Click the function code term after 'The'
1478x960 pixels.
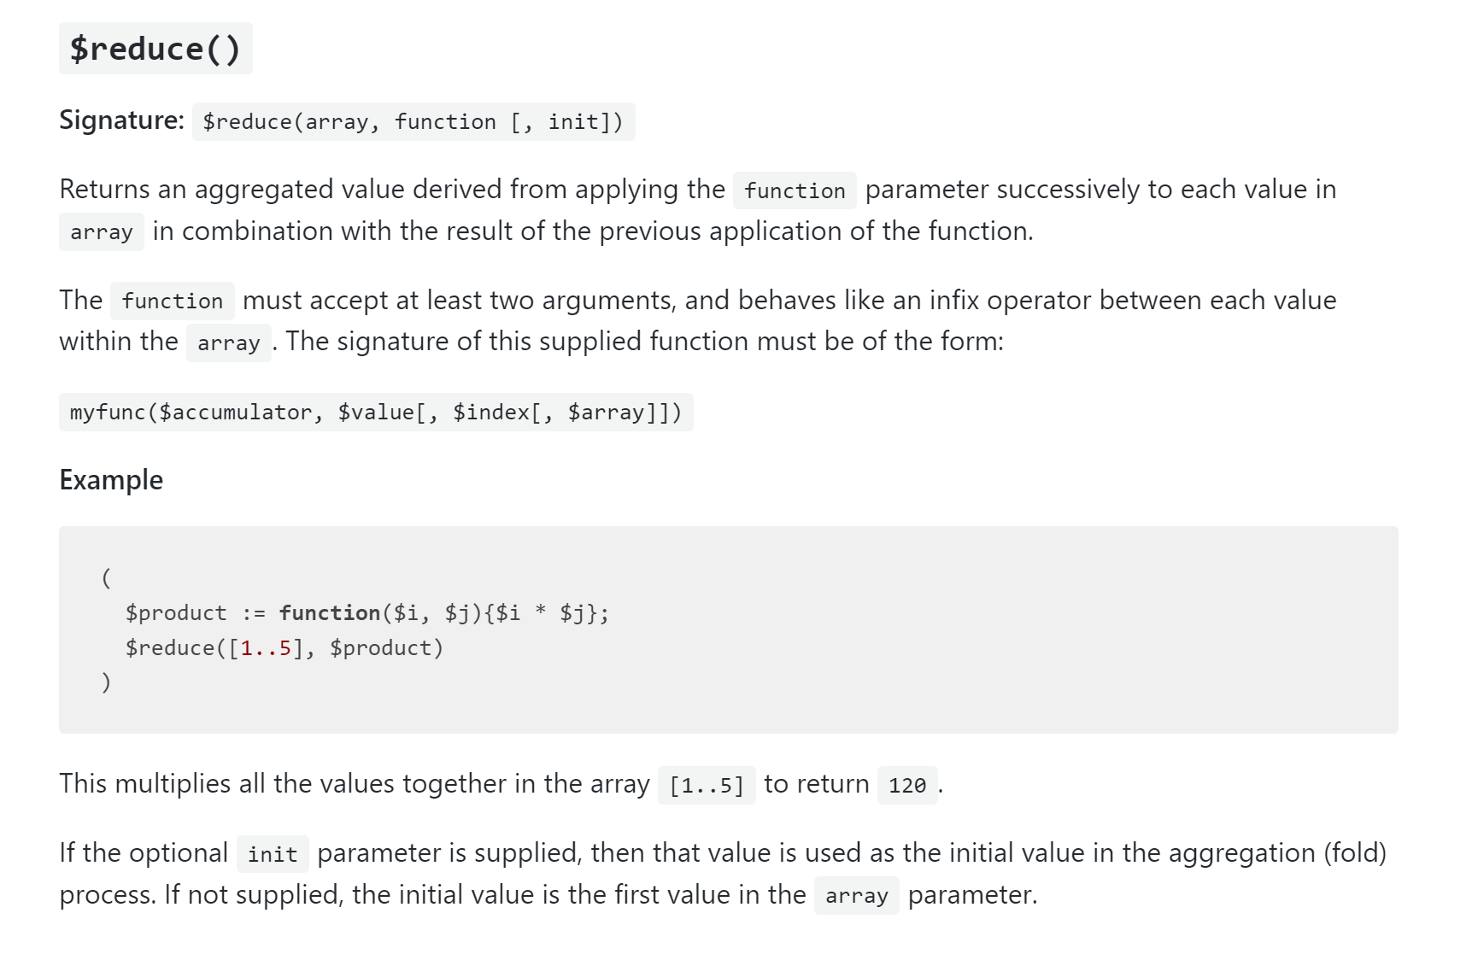[173, 301]
